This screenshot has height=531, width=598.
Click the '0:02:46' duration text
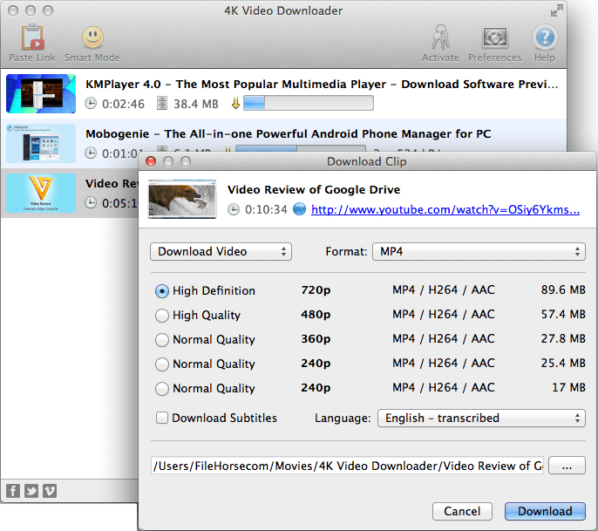pos(123,104)
